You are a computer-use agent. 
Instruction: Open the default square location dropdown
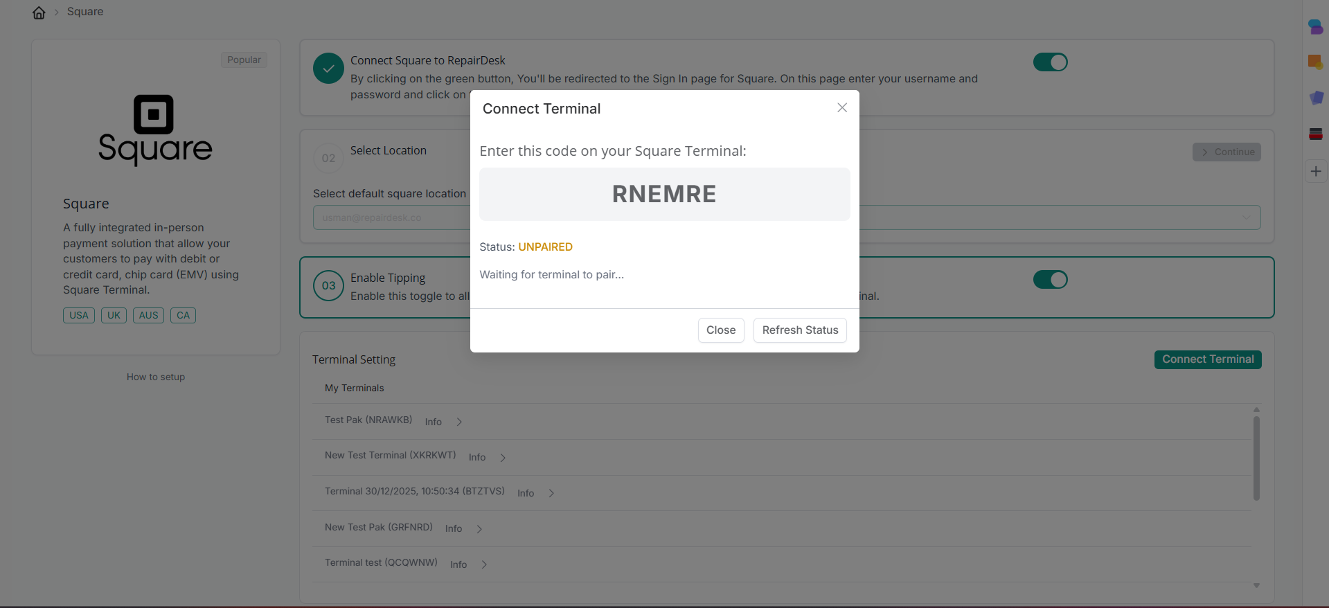click(787, 217)
